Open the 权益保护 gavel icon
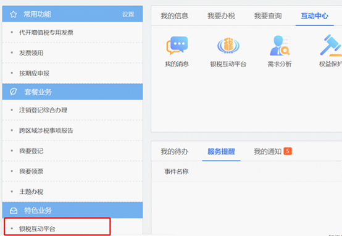This screenshot has width=342, height=236. click(x=331, y=46)
